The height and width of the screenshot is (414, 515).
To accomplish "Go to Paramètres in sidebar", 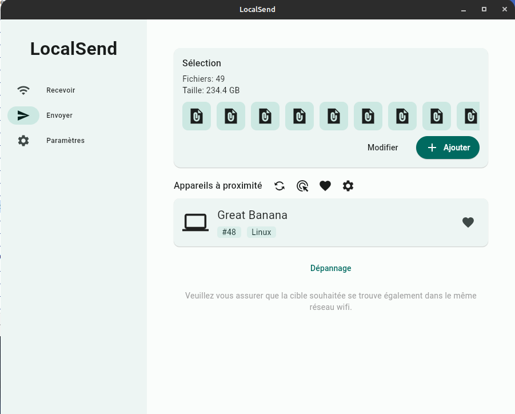I will pyautogui.click(x=65, y=141).
